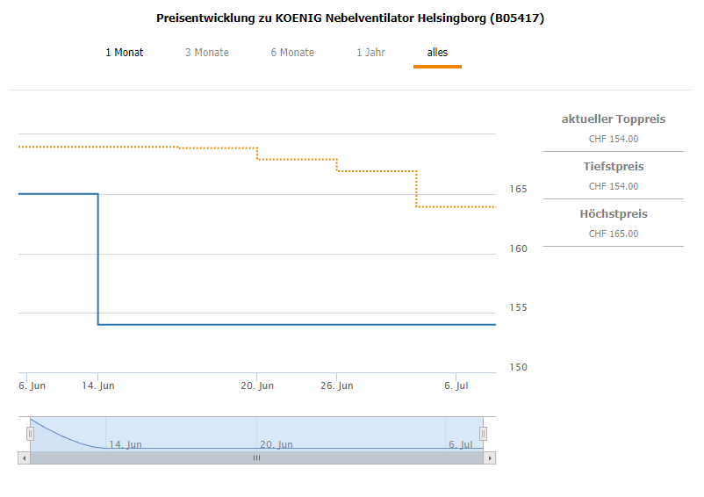This screenshot has height=497, width=704.
Task: Click the navigator left scroll arrow
Action: pyautogui.click(x=24, y=458)
